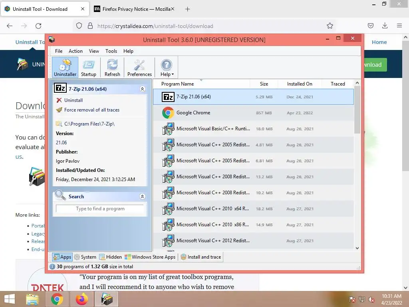Viewport: 409px width, 307px height.
Task: Open a new Firefox tab
Action: pyautogui.click(x=188, y=9)
